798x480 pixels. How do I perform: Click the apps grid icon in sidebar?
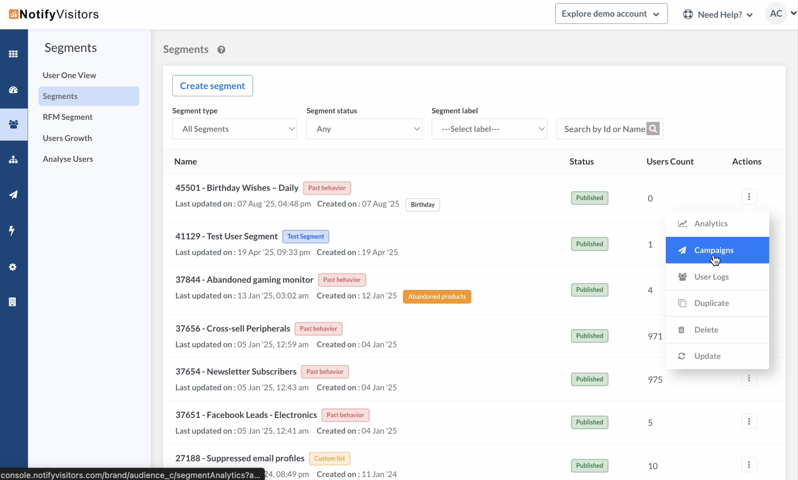tap(14, 54)
